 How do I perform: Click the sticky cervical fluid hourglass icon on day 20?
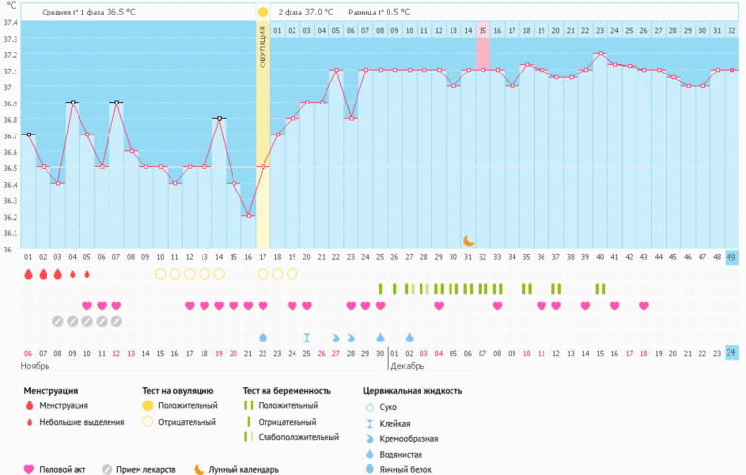pos(307,337)
